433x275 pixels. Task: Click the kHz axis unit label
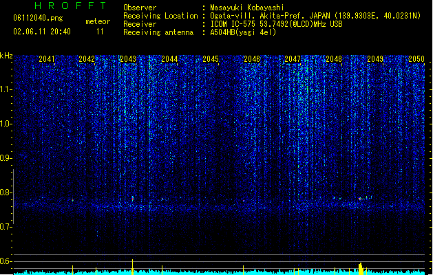pyautogui.click(x=6, y=56)
